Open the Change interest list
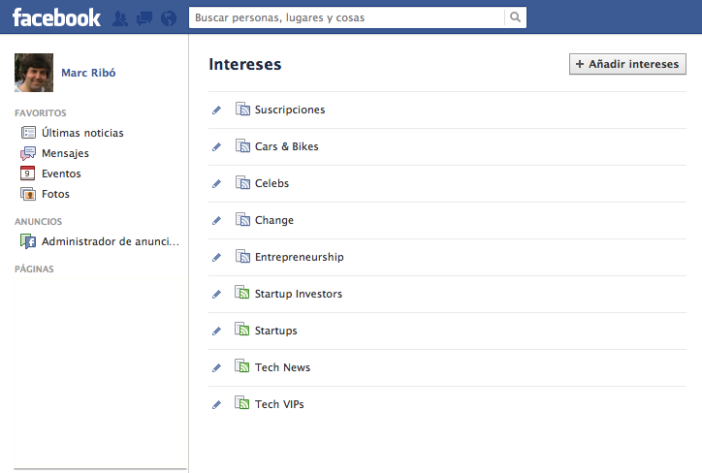This screenshot has height=473, width=702. coord(274,220)
